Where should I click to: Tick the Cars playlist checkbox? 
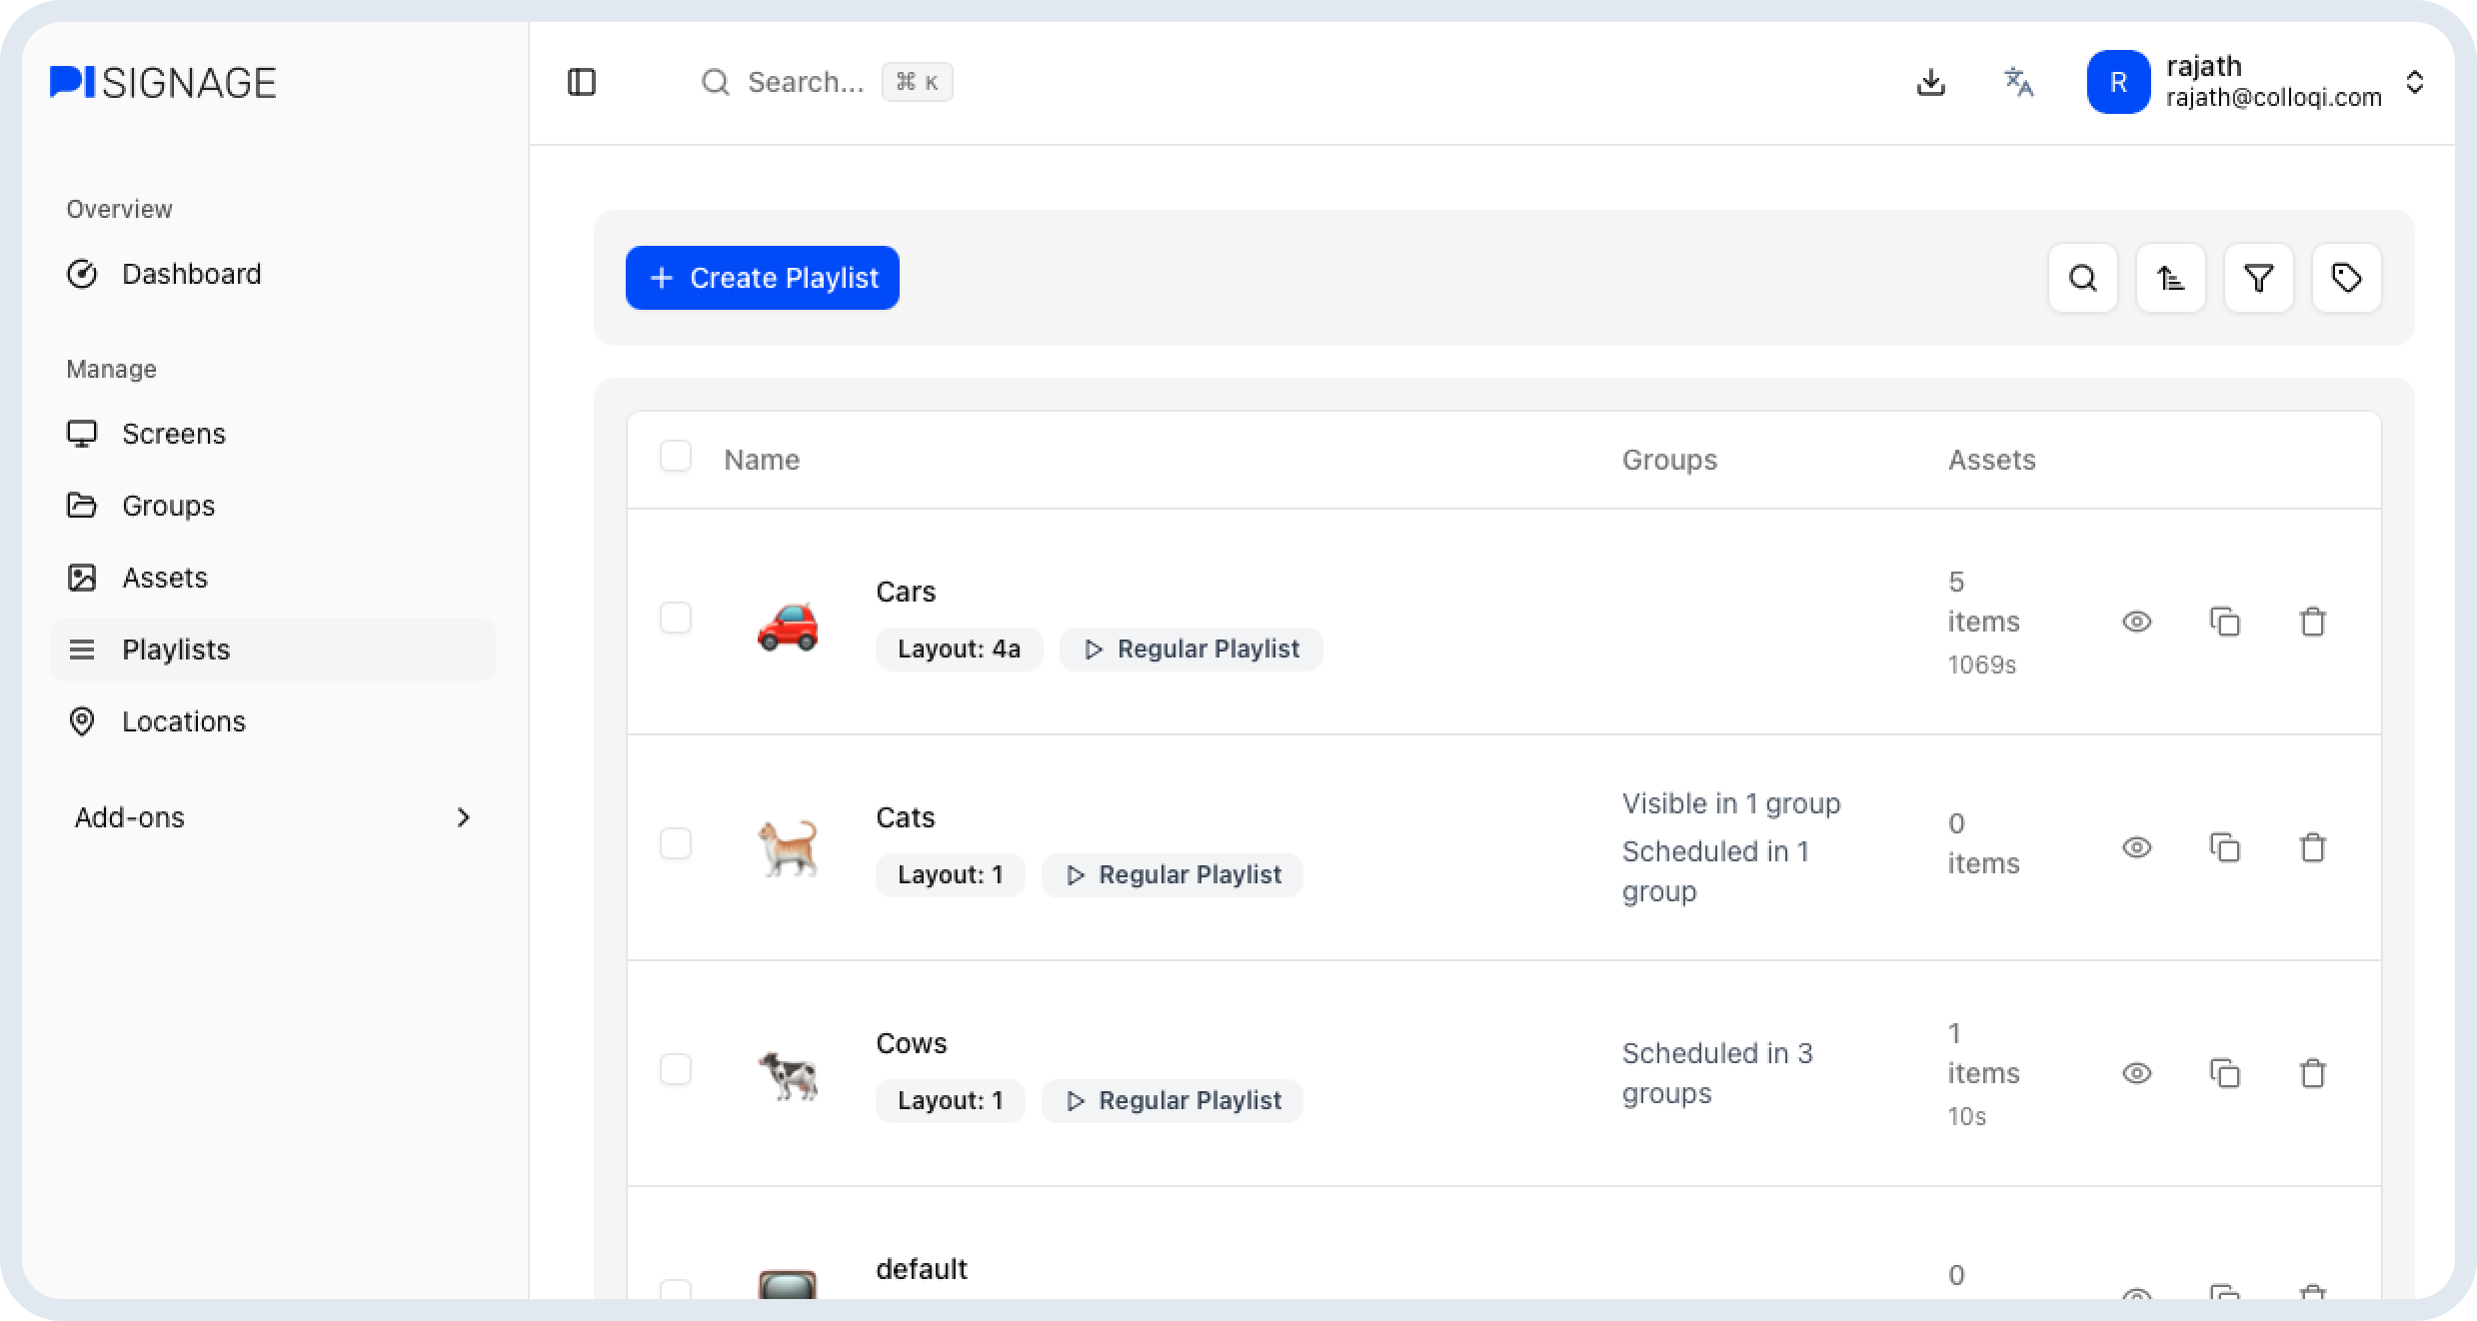point(676,618)
